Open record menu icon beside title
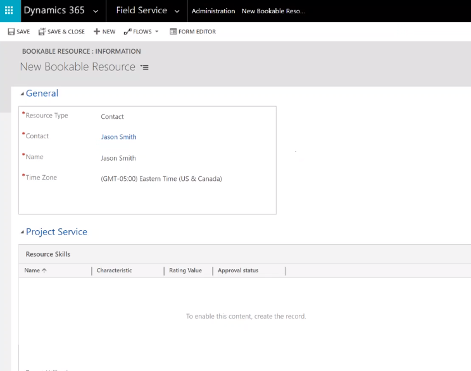This screenshot has height=371, width=471. click(x=144, y=67)
